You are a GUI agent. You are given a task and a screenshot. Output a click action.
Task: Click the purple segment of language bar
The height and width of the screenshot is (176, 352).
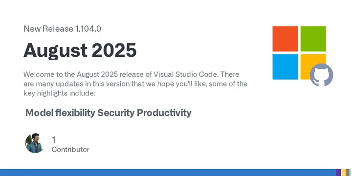pyautogui.click(x=338, y=173)
